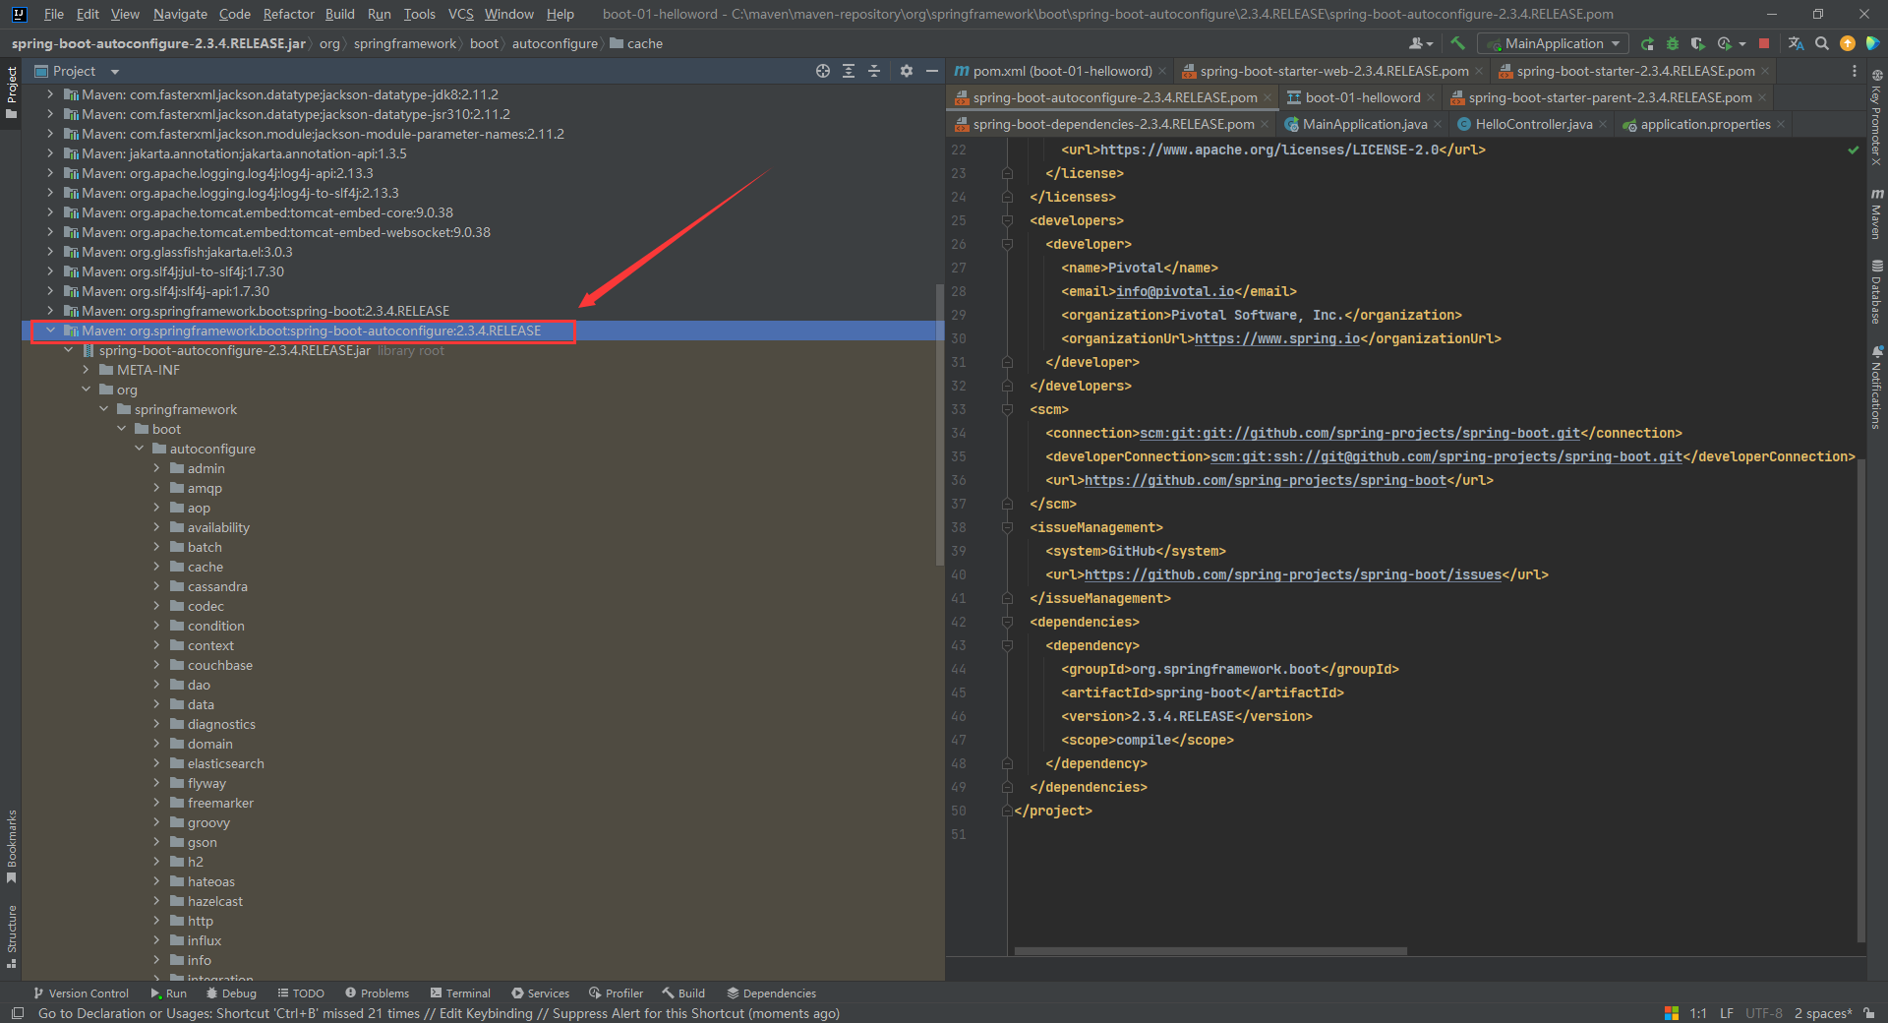The image size is (1888, 1023).
Task: Open the Terminal tool window
Action: coord(460,993)
